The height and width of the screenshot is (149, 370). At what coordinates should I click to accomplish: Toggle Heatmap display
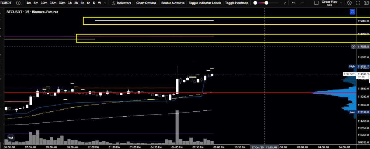(236, 3)
